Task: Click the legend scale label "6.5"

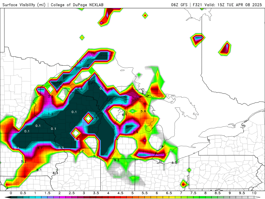Action: tap(169, 193)
